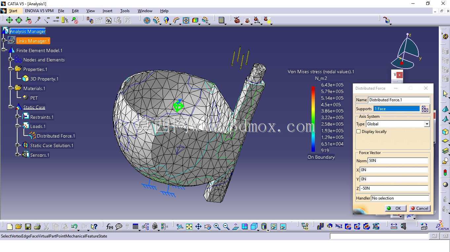Expand the Sensors.1 node
Image resolution: width=450 pixels, height=252 pixels.
[18, 155]
